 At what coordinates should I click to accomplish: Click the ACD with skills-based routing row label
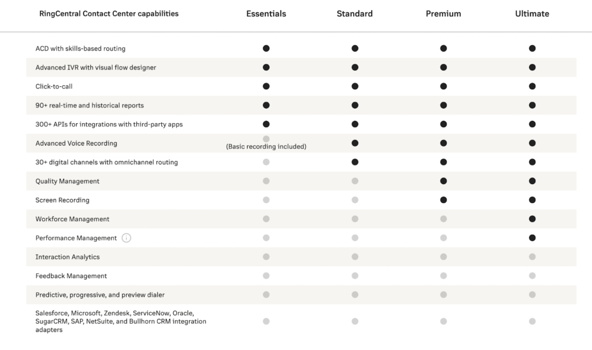(80, 49)
